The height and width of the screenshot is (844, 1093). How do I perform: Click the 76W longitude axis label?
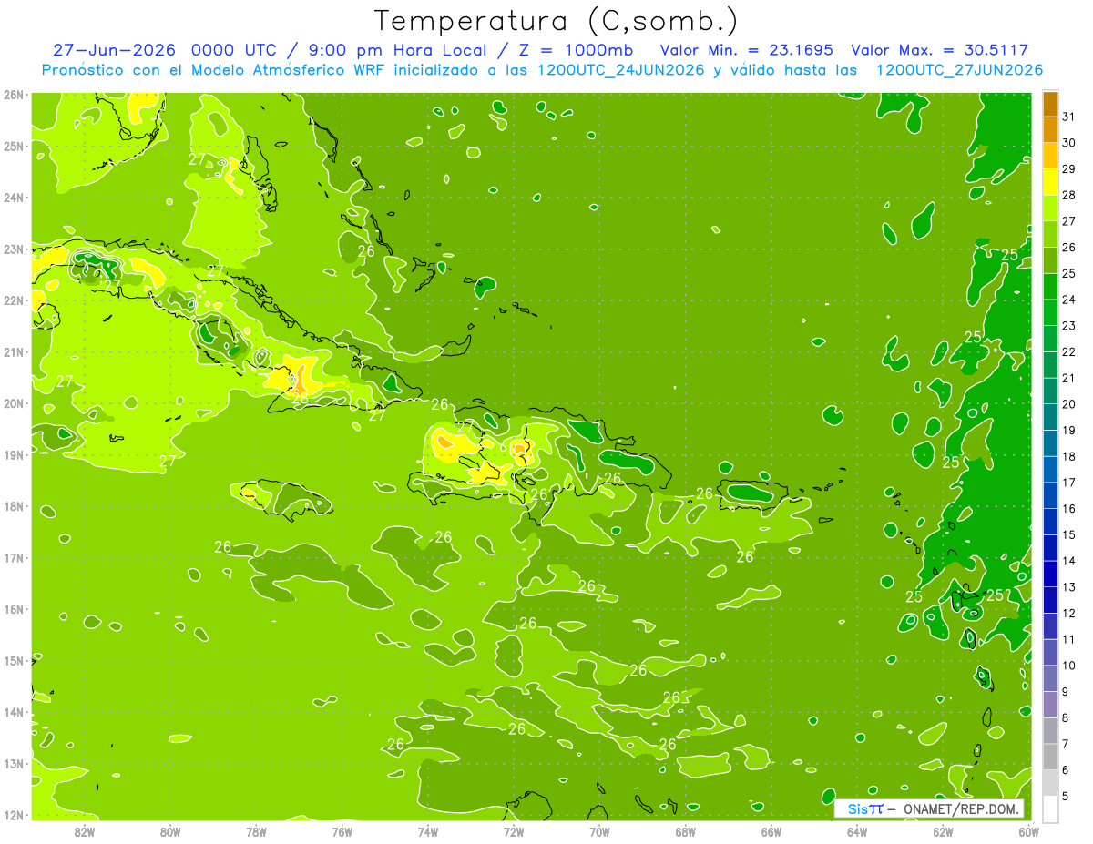click(x=342, y=831)
